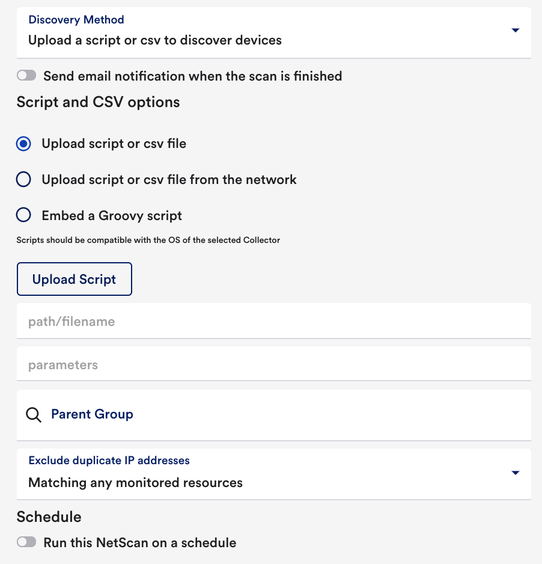Focus the parameters input field
Viewport: 542px width, 564px height.
[x=274, y=364]
